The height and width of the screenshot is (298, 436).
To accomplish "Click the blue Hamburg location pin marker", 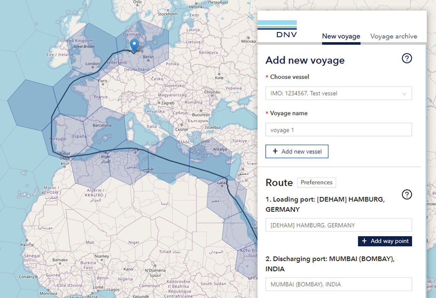I will pyautogui.click(x=135, y=45).
